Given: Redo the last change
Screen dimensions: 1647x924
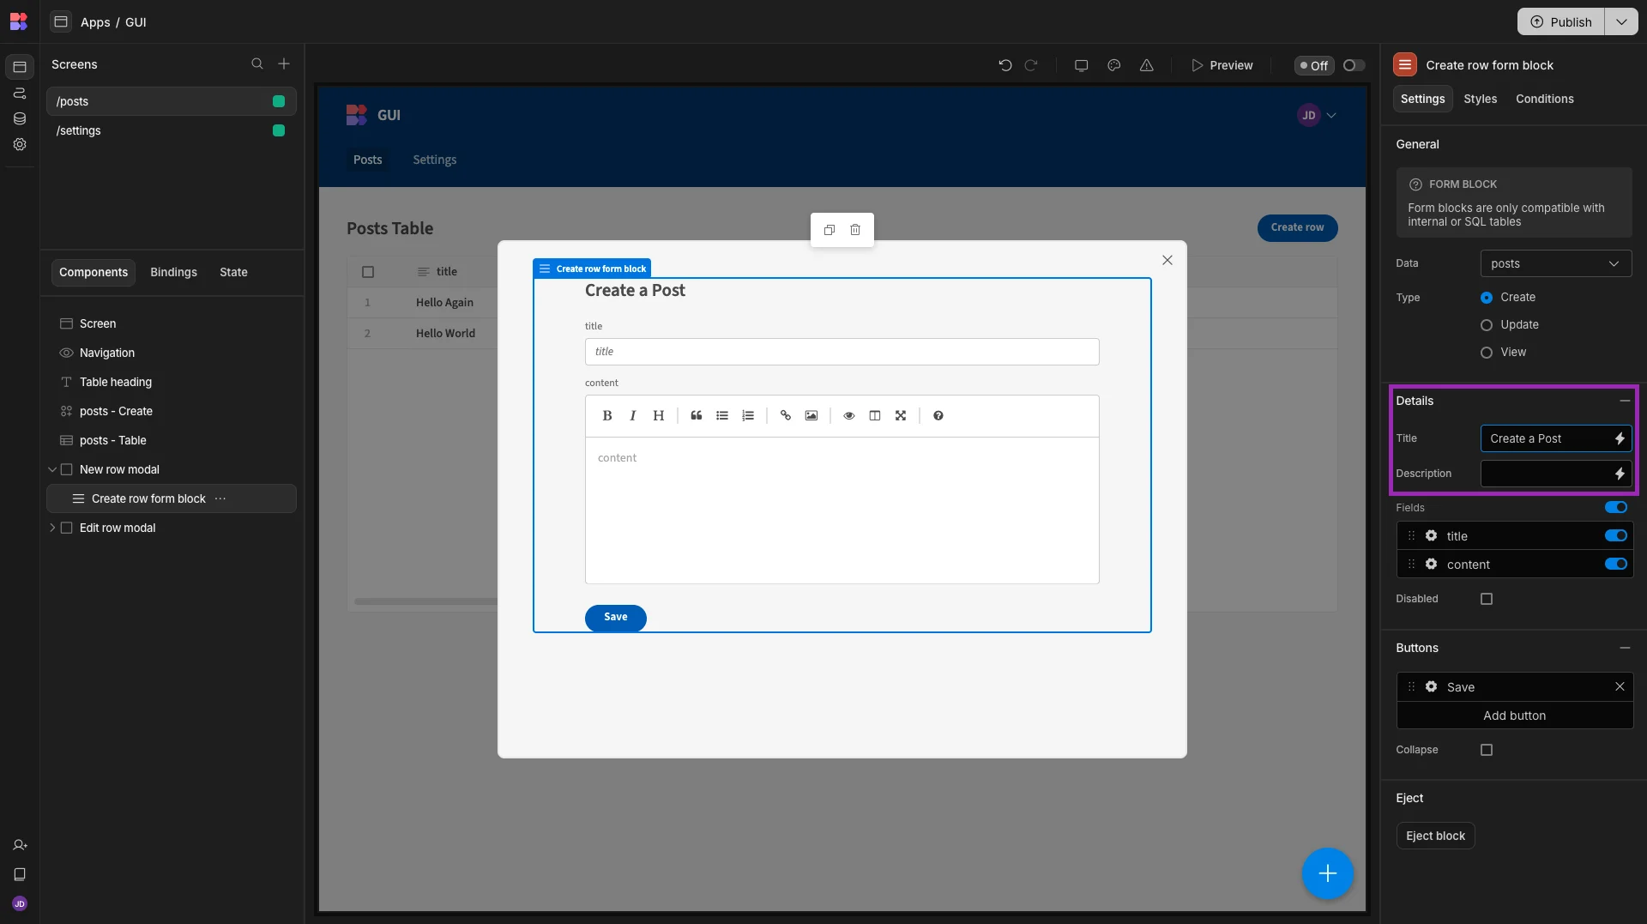Looking at the screenshot, I should pos(1031,65).
